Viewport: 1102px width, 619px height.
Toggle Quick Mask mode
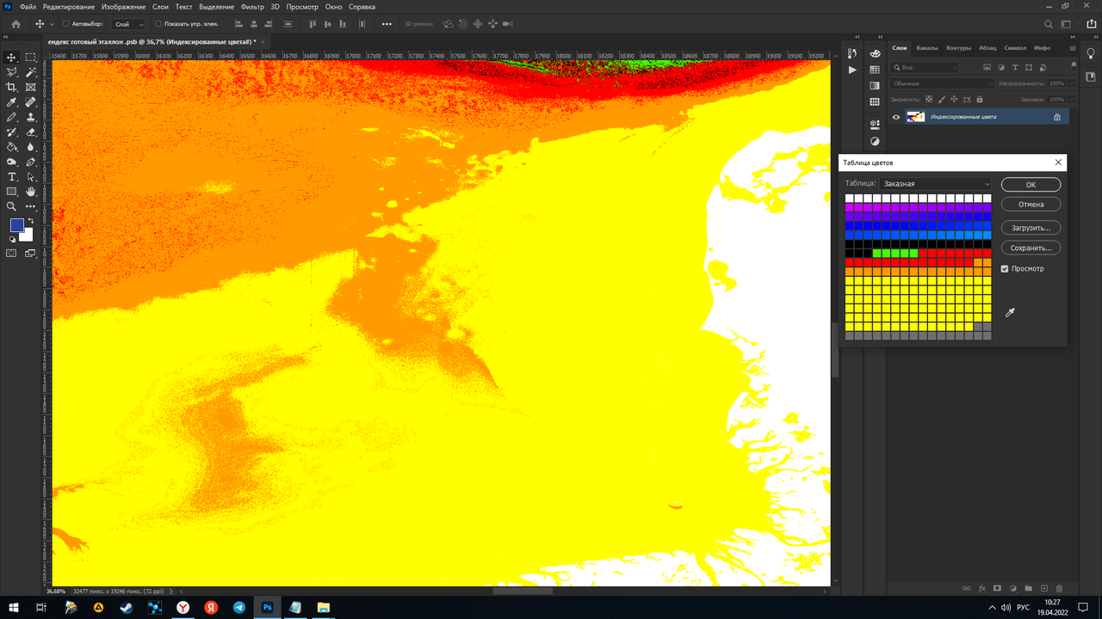12,254
